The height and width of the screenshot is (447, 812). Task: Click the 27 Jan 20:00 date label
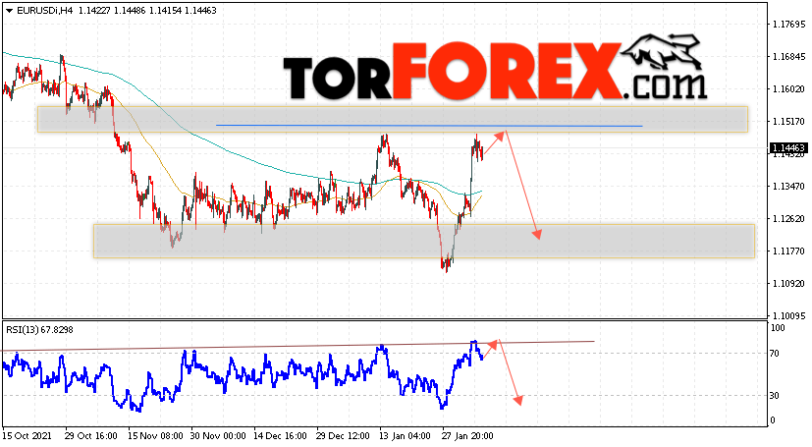(x=467, y=436)
